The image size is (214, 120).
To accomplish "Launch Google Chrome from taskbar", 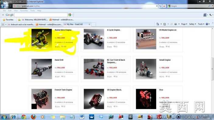I will click(24, 117).
